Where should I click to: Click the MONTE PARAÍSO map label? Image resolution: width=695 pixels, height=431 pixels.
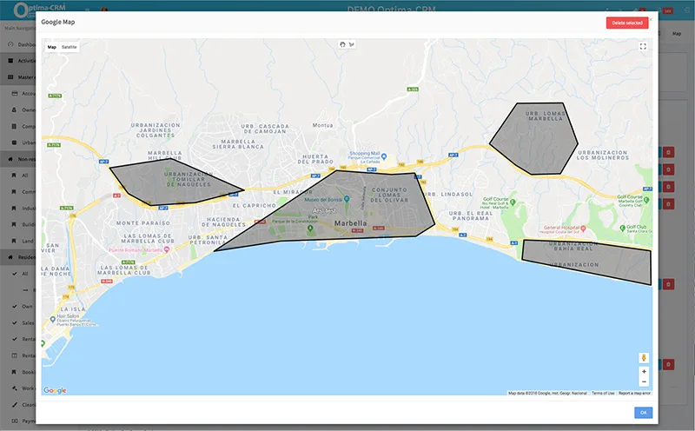pos(143,223)
